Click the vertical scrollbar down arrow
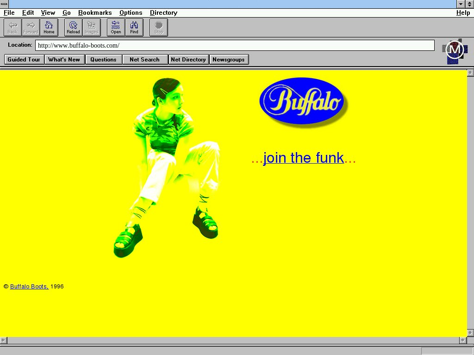 470,333
